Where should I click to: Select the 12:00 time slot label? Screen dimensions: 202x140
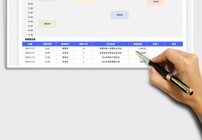pyautogui.click(x=30, y=13)
